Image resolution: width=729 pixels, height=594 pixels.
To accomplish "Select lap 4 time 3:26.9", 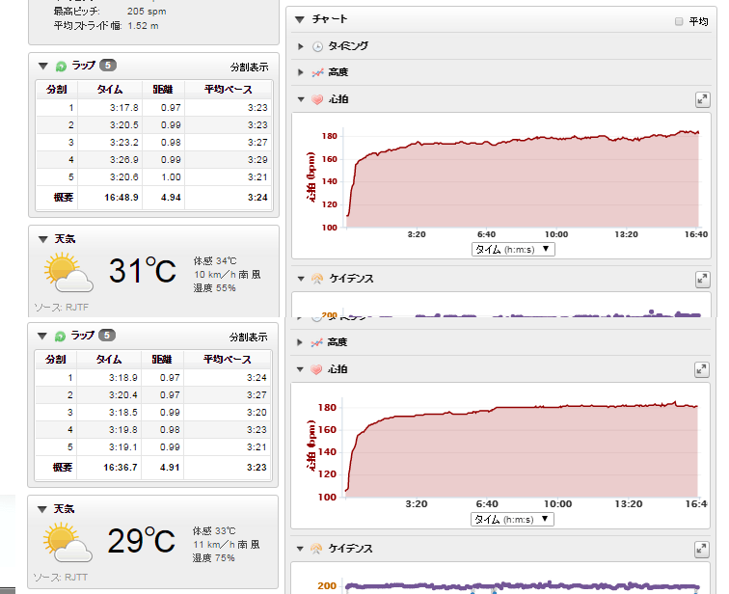I will [124, 160].
